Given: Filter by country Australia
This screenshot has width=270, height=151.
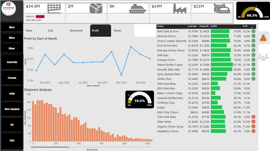Looking at the screenshot, I should (x=12, y=62).
